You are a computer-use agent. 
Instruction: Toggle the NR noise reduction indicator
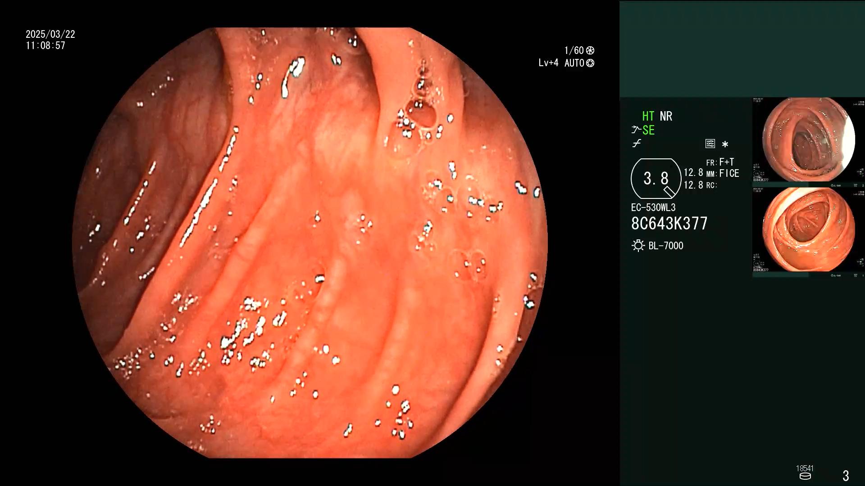coord(666,116)
